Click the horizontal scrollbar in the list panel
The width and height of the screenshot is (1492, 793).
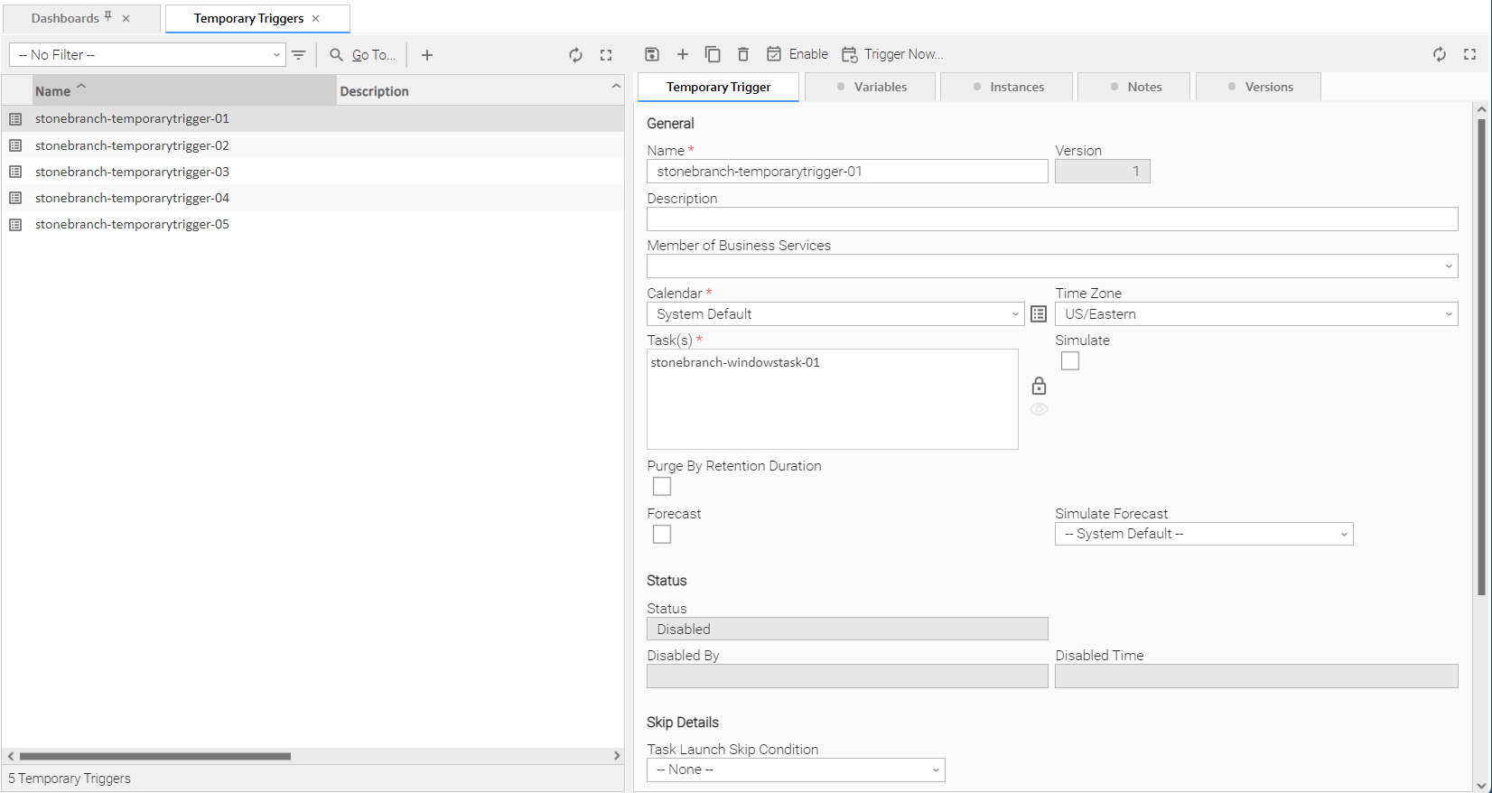(x=155, y=756)
